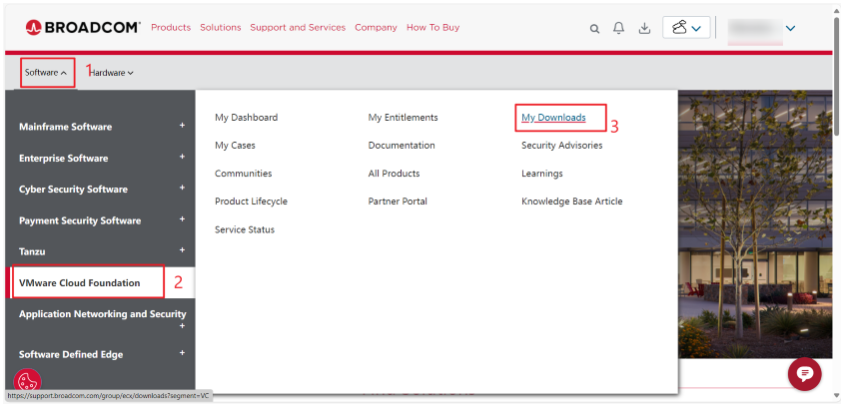The height and width of the screenshot is (405, 843).
Task: Click the download tray icon
Action: point(644,29)
